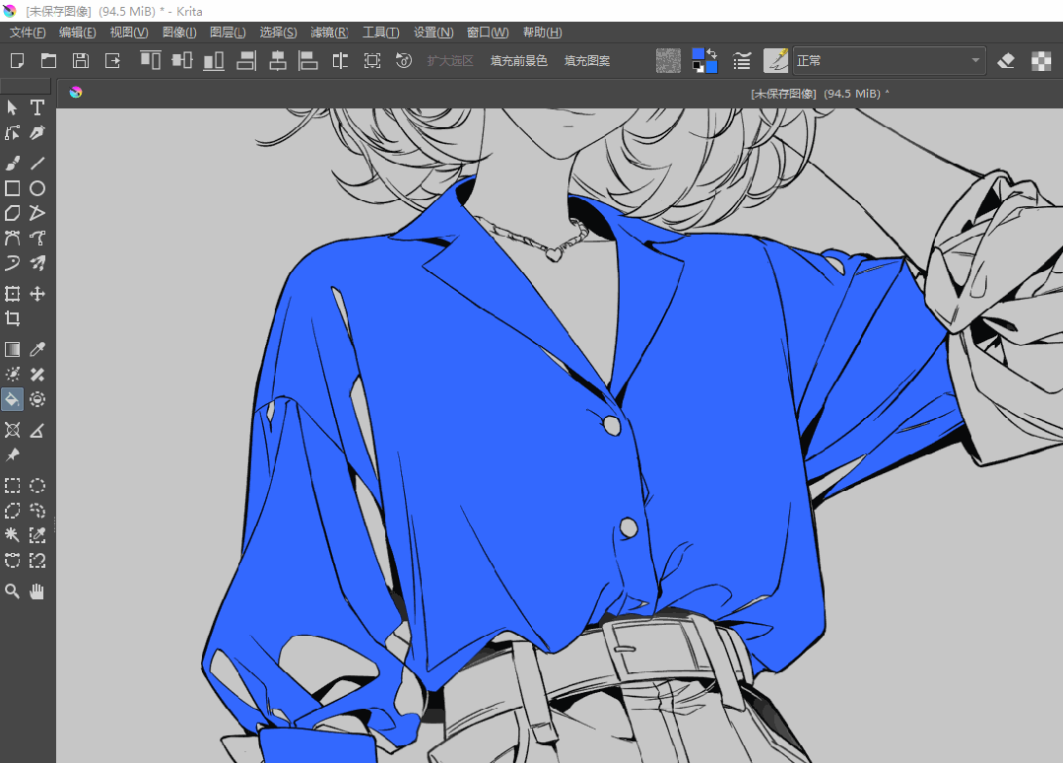Select the Freehand Path tool
The width and height of the screenshot is (1063, 763).
click(x=37, y=238)
